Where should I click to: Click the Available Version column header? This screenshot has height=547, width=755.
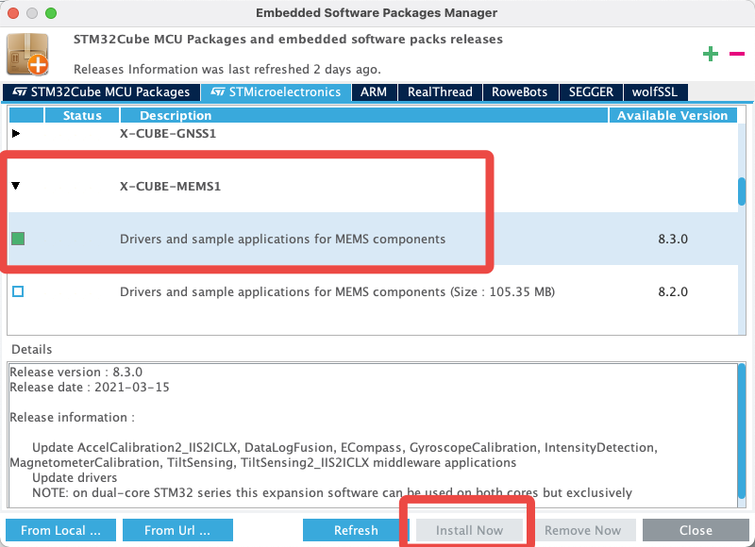pos(673,115)
